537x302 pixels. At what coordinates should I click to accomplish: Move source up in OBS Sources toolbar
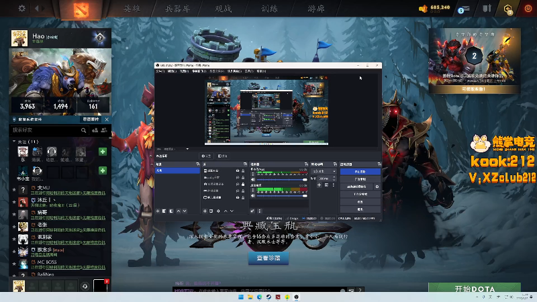226,211
